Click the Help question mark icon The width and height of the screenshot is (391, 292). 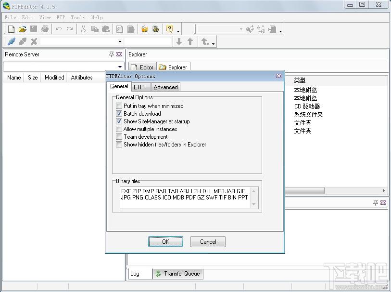pyautogui.click(x=169, y=29)
